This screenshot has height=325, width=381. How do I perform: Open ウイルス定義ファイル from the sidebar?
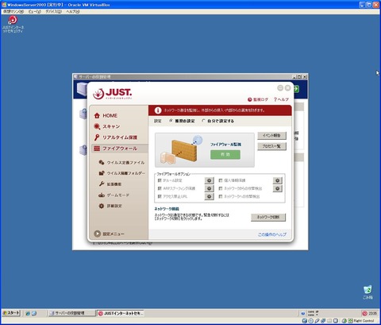point(121,162)
